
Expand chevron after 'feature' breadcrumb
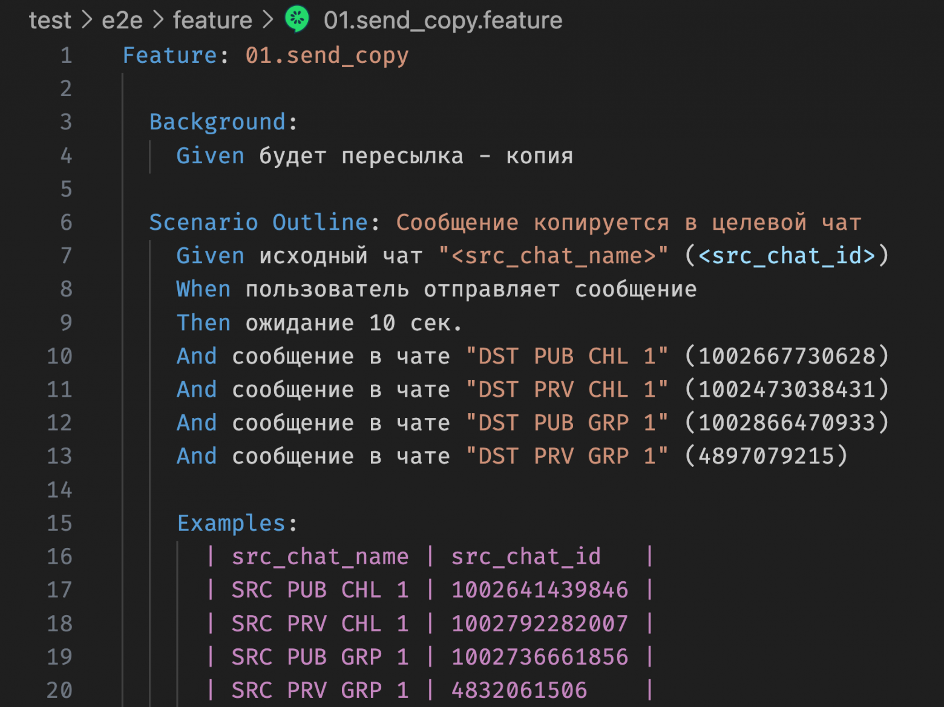pos(267,21)
